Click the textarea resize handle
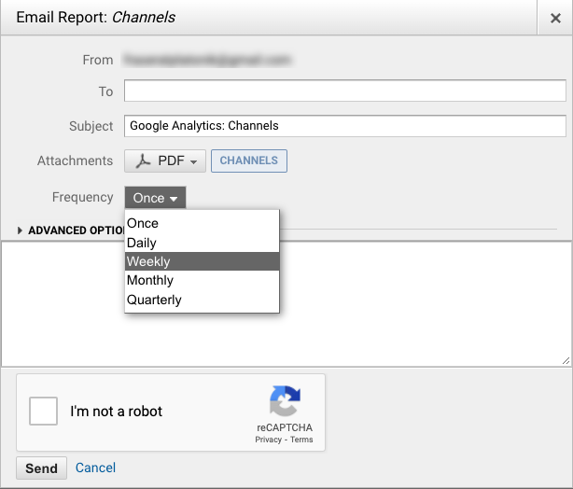Image resolution: width=573 pixels, height=489 pixels. (566, 361)
